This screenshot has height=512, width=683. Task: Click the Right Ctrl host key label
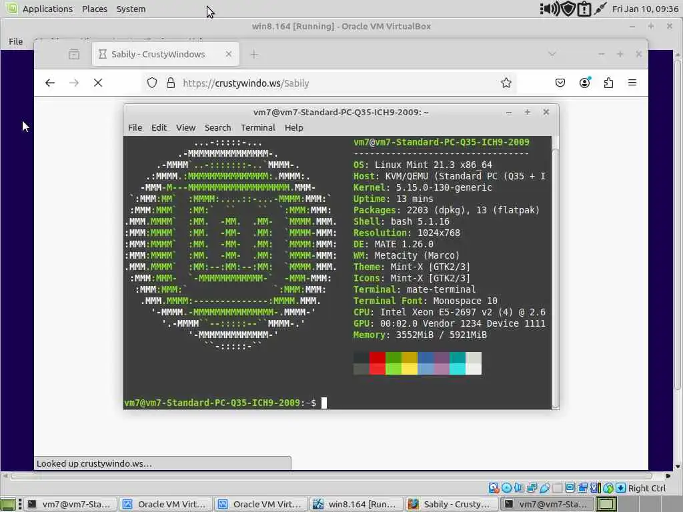pos(647,488)
